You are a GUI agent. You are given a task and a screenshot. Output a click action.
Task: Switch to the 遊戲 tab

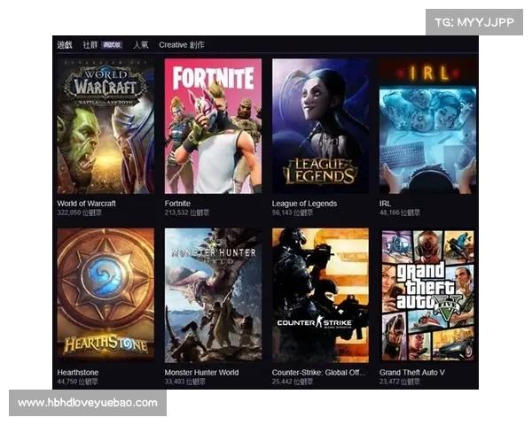[65, 45]
